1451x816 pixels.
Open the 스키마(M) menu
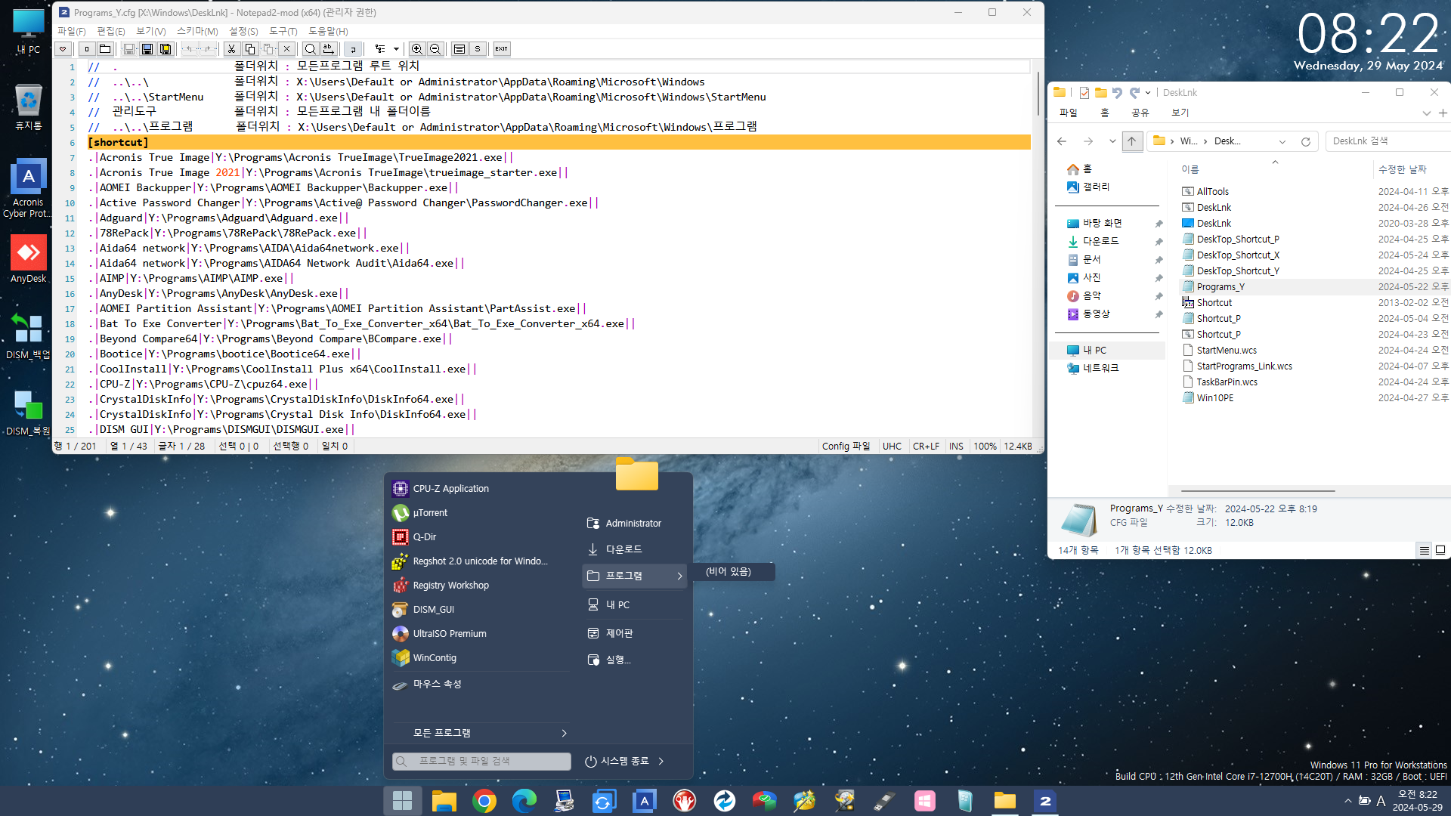(x=197, y=31)
